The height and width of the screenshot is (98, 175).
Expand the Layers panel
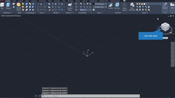145,13
